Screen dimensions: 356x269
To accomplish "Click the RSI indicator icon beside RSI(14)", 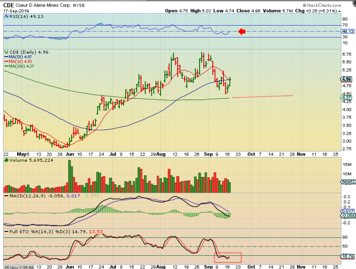I will [6, 16].
